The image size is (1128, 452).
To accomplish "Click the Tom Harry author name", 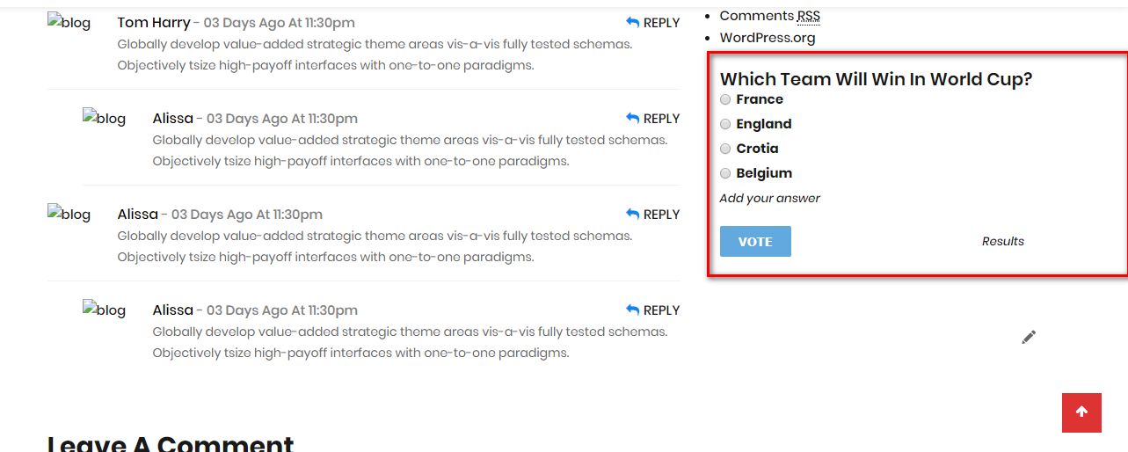I will (x=154, y=23).
